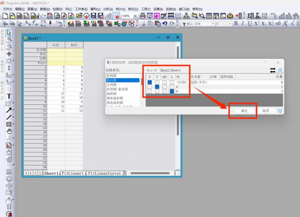This screenshot has height=217, width=300.
Task: Expand dialog lower panel with double down chevron
Action: point(280,110)
